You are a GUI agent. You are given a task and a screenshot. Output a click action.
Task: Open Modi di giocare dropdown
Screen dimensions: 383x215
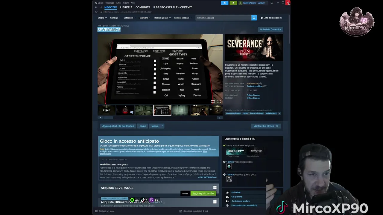point(162,18)
